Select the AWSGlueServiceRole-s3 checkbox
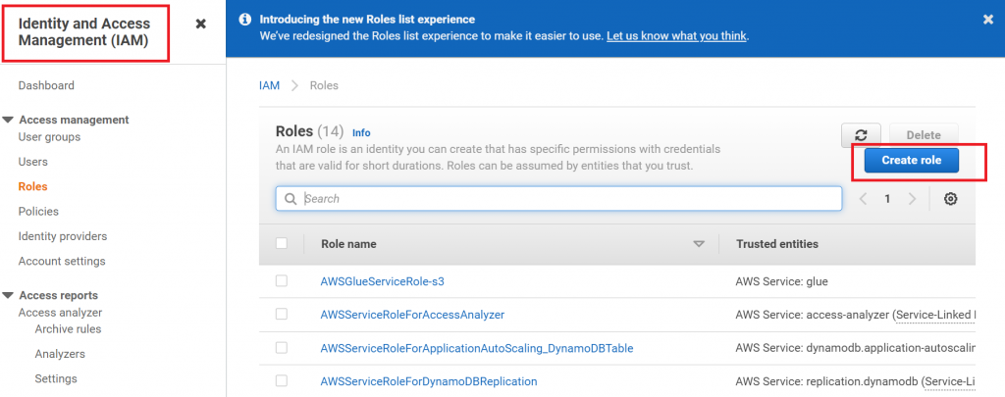 tap(282, 281)
